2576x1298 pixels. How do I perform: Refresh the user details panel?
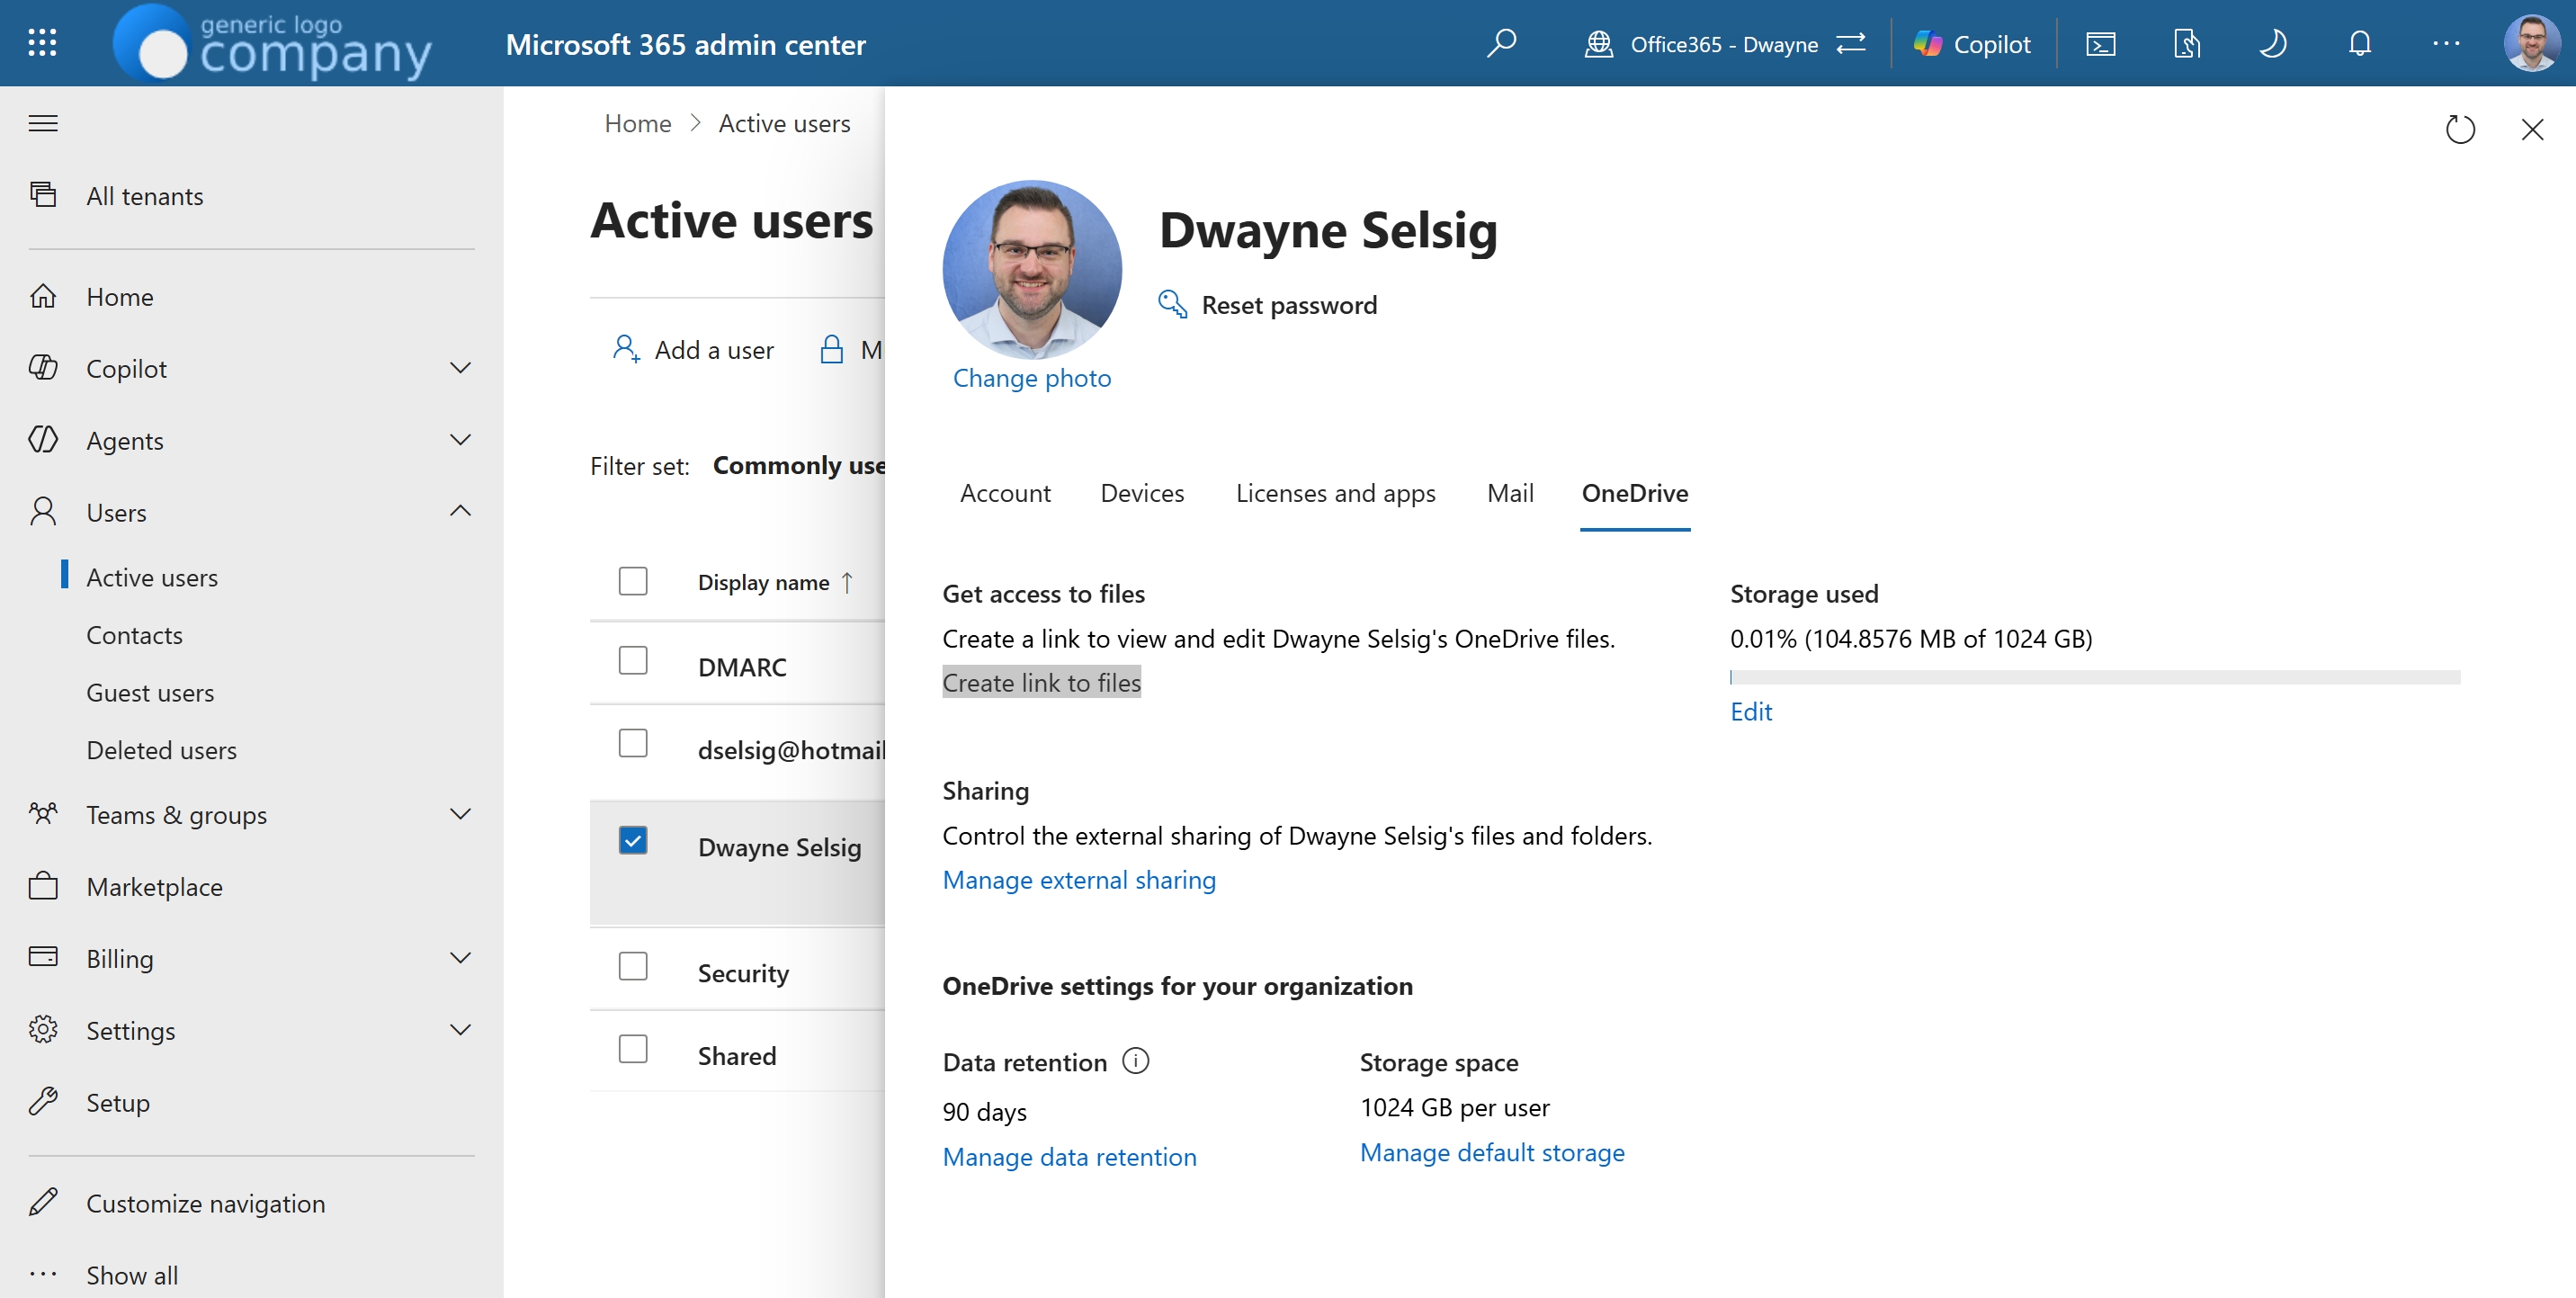coord(2459,129)
